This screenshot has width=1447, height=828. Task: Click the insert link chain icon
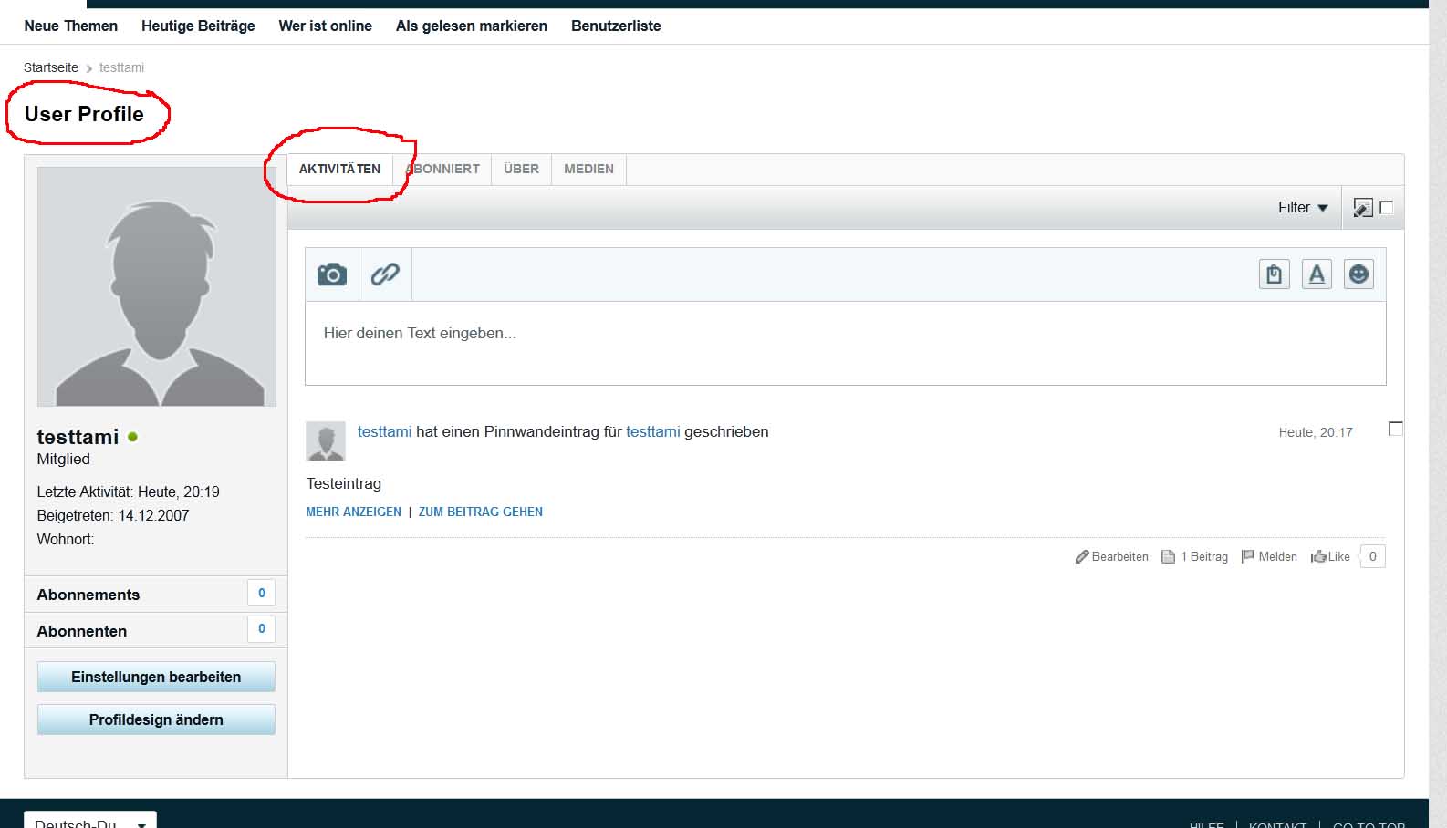click(385, 274)
